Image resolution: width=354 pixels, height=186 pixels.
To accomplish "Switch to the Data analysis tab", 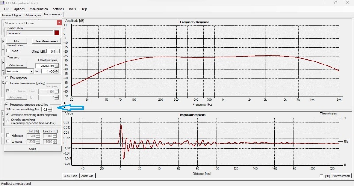I will coord(33,15).
